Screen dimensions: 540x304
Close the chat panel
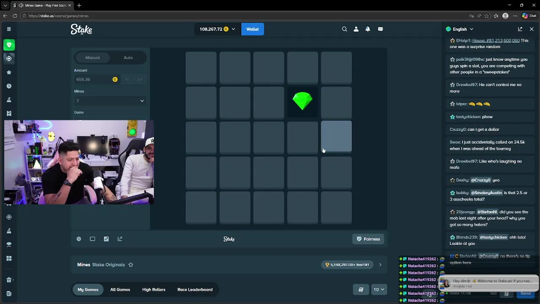pos(532,29)
